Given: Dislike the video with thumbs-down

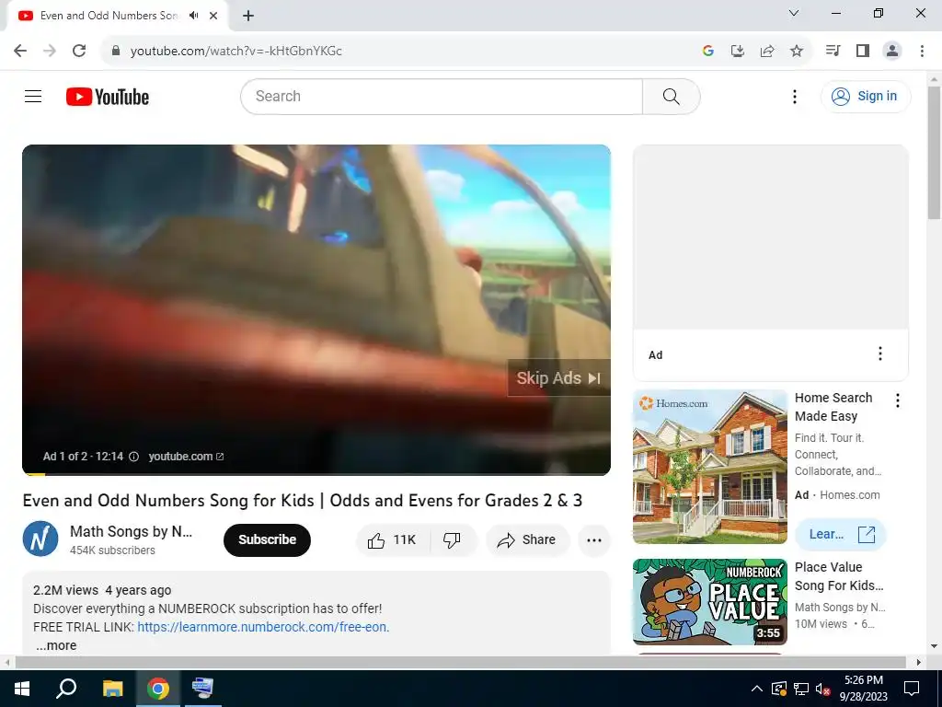Looking at the screenshot, I should (452, 539).
